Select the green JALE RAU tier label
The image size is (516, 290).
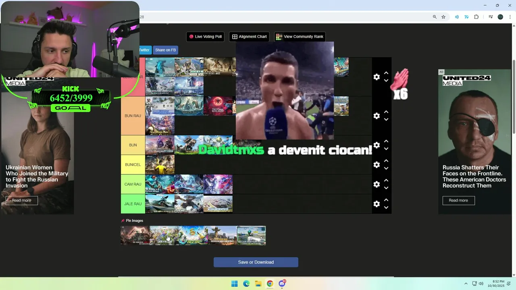[133, 204]
